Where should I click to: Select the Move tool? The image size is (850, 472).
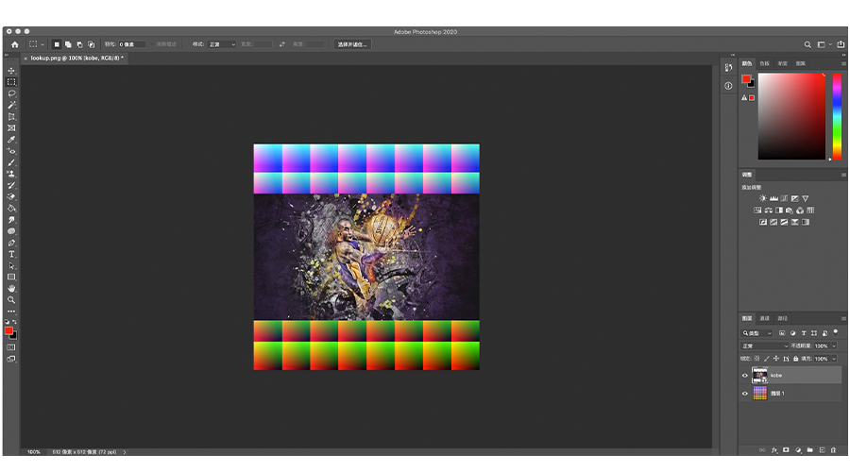coord(11,71)
